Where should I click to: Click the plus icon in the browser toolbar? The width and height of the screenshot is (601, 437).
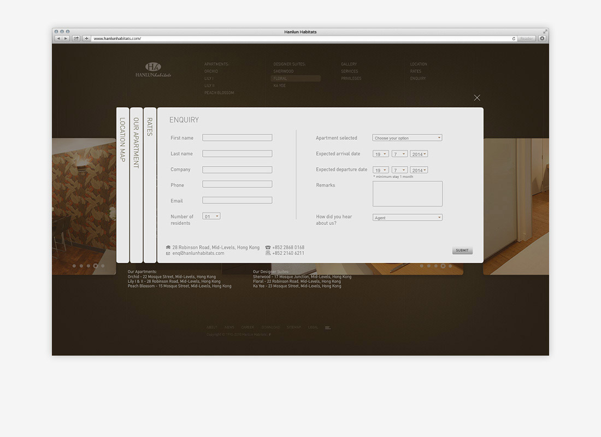click(x=86, y=38)
